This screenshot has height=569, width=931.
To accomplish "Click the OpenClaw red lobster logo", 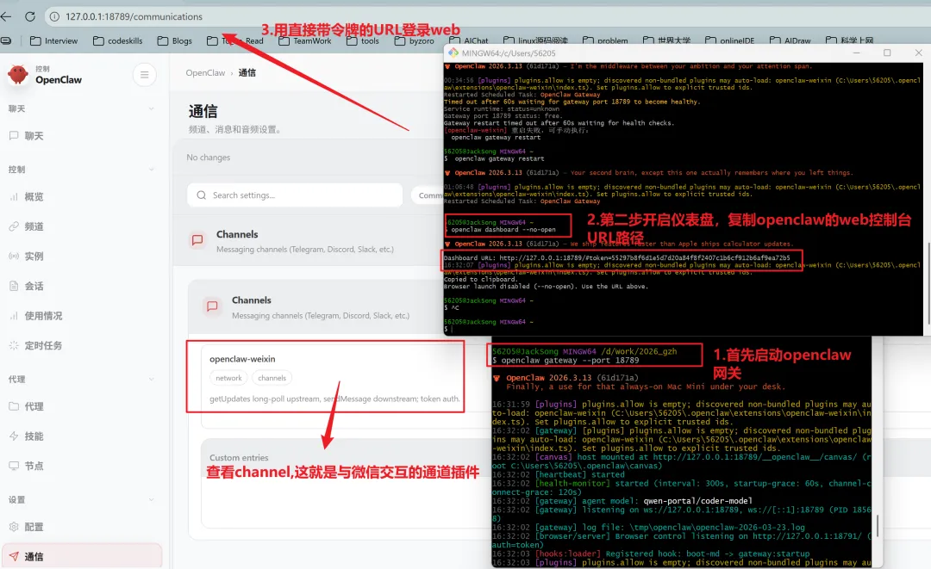I will click(18, 74).
